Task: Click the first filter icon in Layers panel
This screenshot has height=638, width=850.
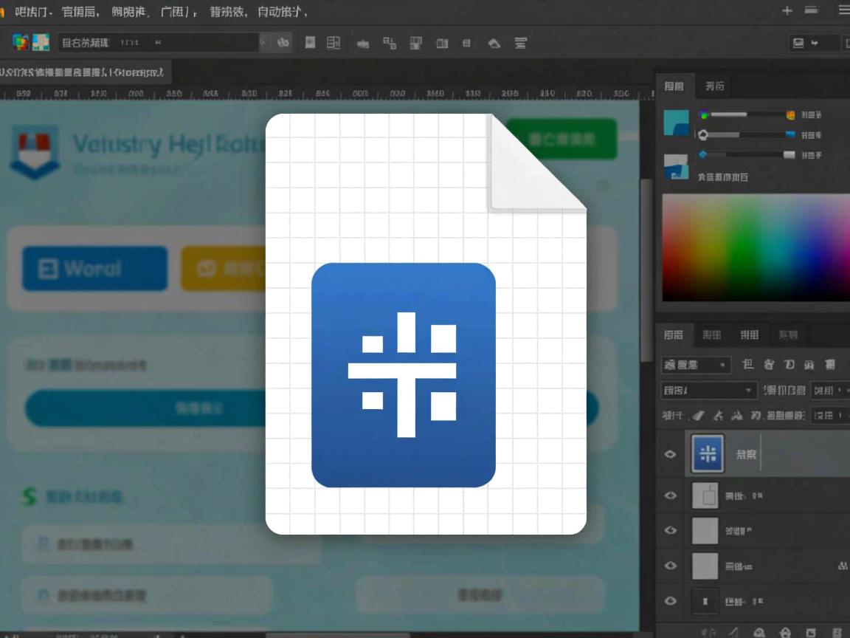Action: [x=747, y=365]
